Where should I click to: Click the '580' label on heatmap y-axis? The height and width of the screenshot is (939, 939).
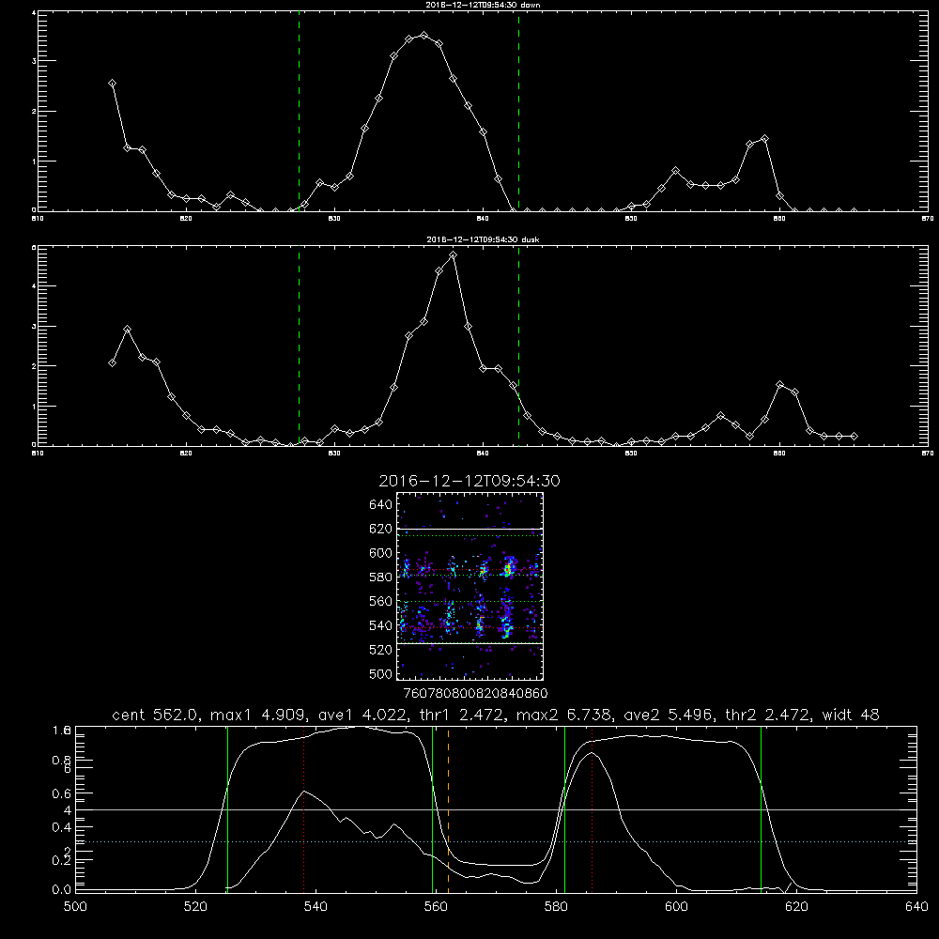pyautogui.click(x=381, y=577)
